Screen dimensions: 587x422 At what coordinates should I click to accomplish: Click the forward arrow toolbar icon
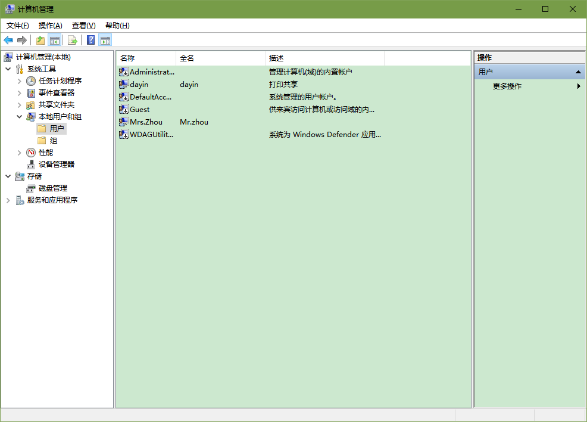(x=22, y=40)
